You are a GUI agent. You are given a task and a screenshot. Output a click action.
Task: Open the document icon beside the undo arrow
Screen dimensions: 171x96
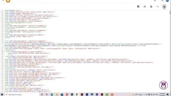[151, 7]
